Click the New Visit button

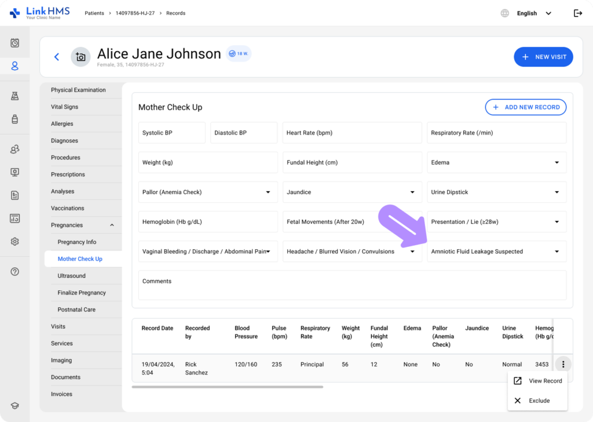click(x=543, y=57)
